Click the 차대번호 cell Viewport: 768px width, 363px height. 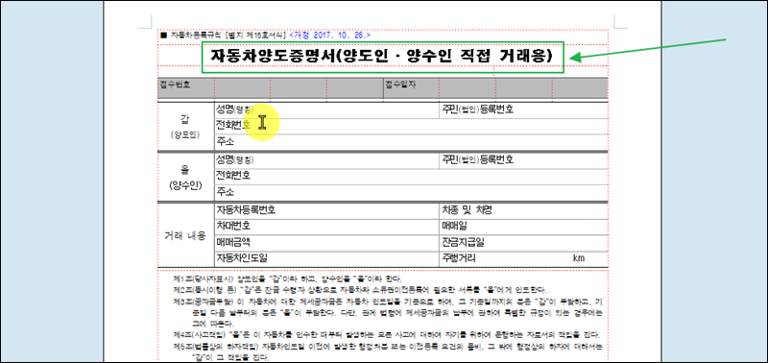(x=326, y=227)
